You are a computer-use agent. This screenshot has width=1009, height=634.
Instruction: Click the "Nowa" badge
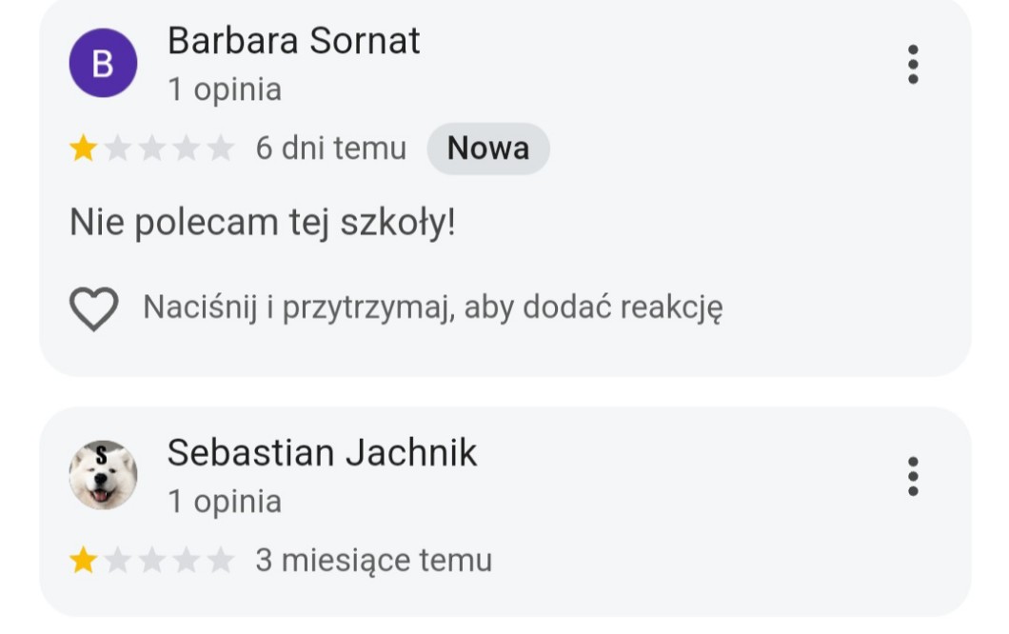pyautogui.click(x=487, y=149)
